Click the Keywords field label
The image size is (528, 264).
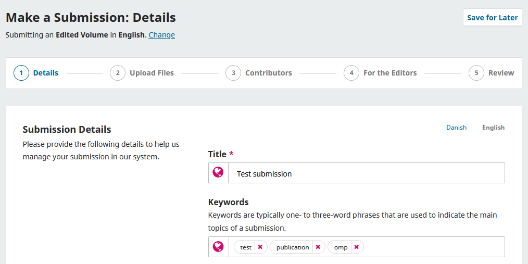[228, 202]
